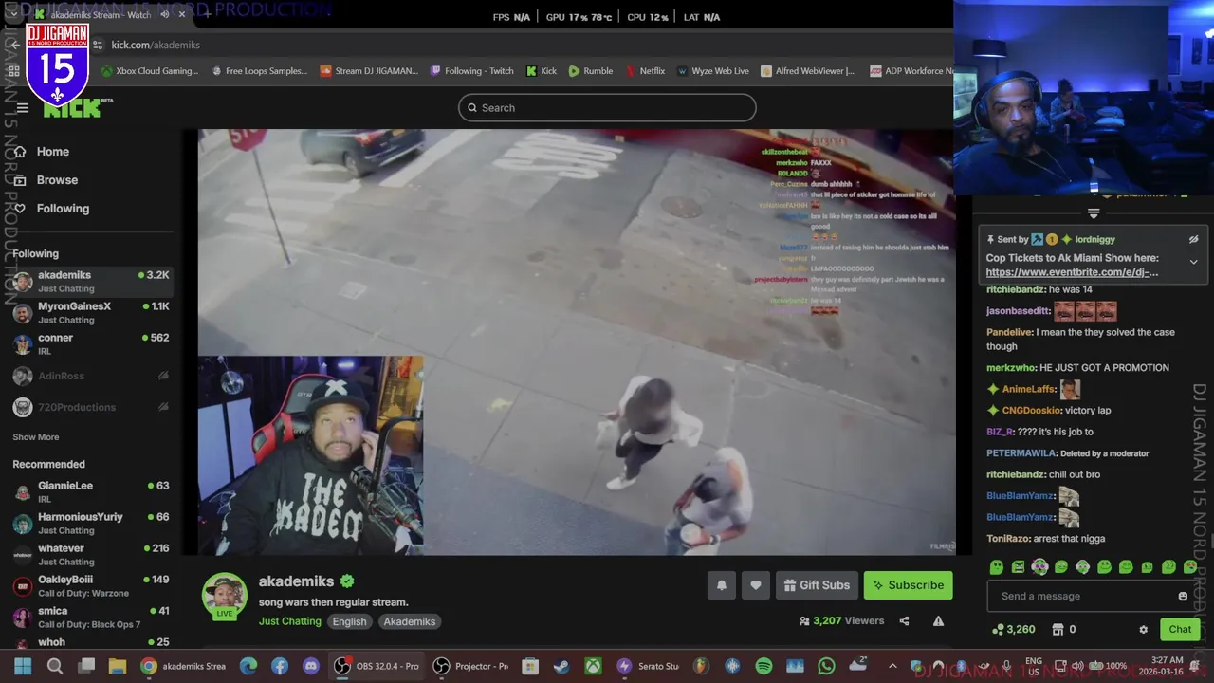Open Windows taskbar search
The height and width of the screenshot is (683, 1214).
pos(55,666)
